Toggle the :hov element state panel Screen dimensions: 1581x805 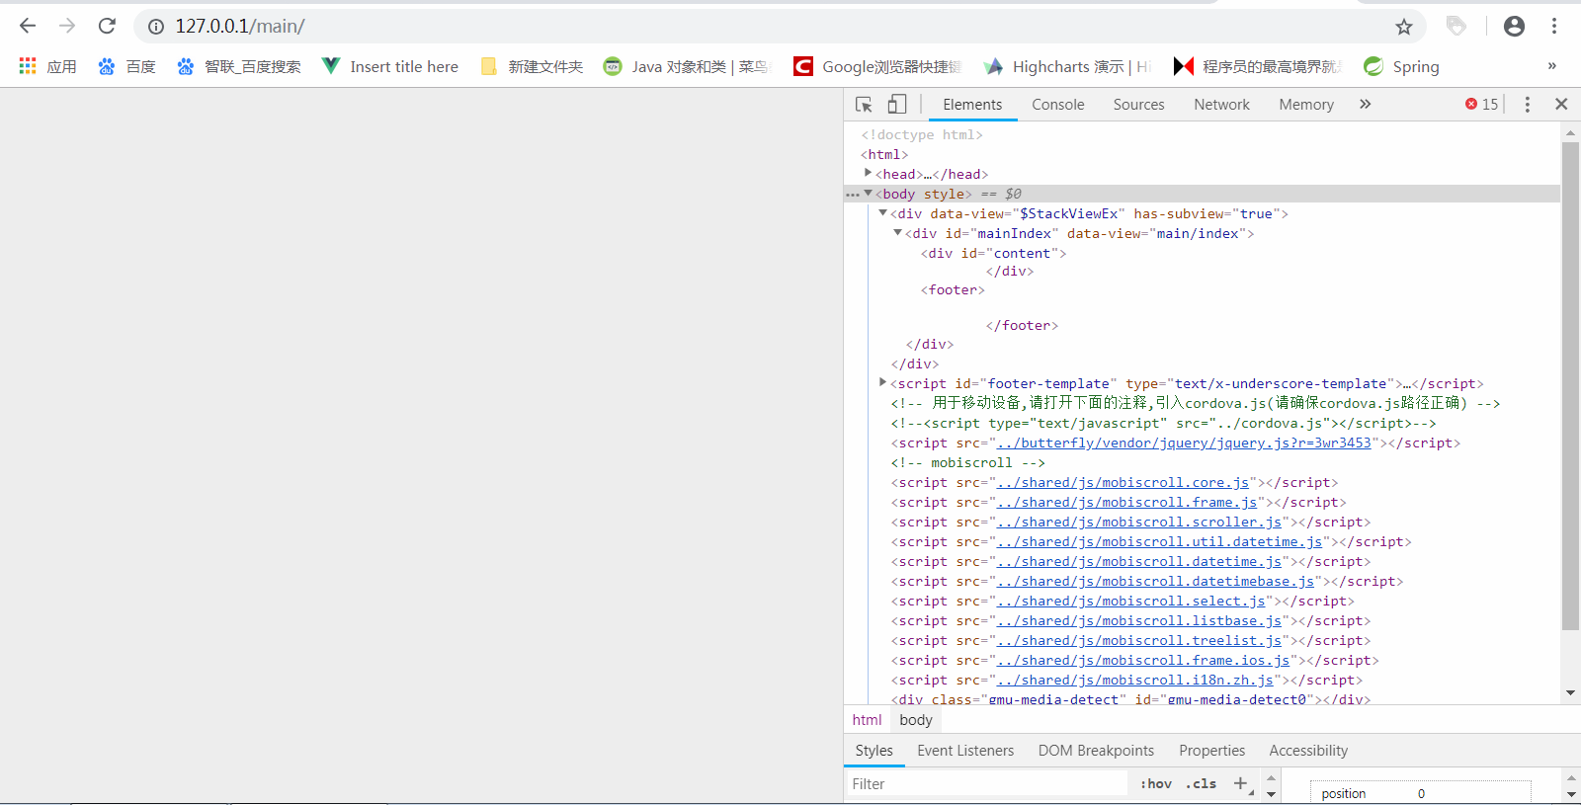(x=1156, y=784)
